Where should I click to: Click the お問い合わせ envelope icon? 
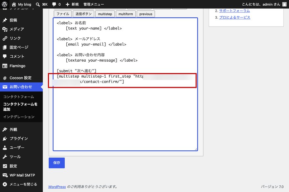coord(5,87)
